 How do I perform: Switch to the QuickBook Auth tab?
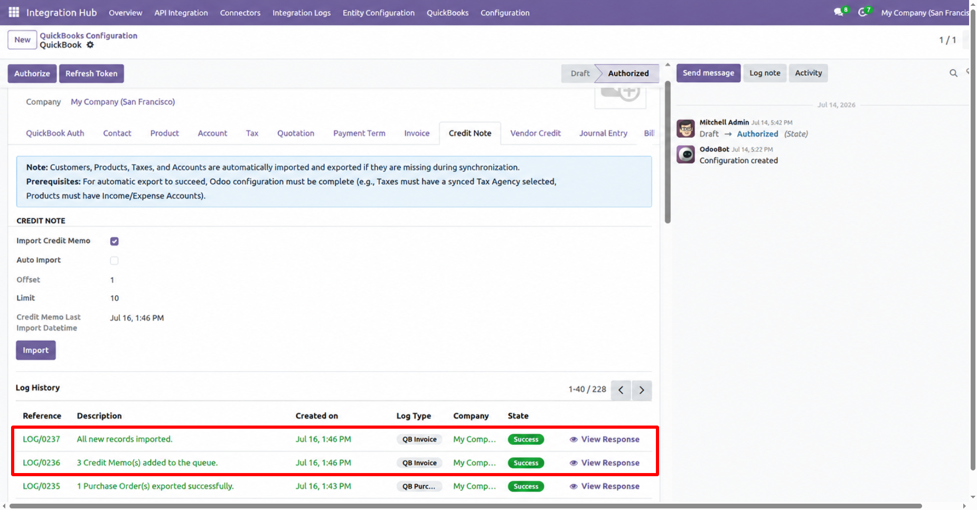click(55, 133)
